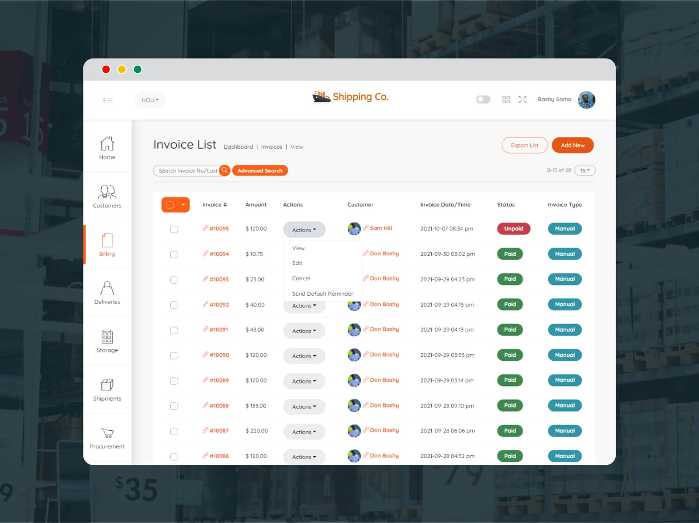The image size is (699, 523).
Task: Select Send Default Reminder menu option
Action: tap(323, 294)
